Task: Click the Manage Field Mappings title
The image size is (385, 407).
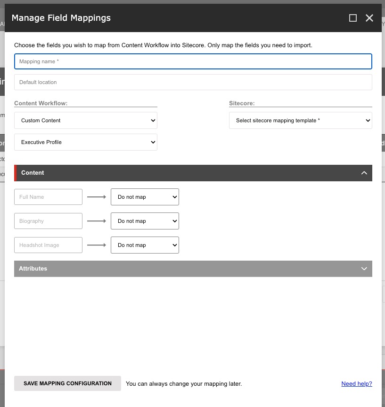Action: click(61, 18)
